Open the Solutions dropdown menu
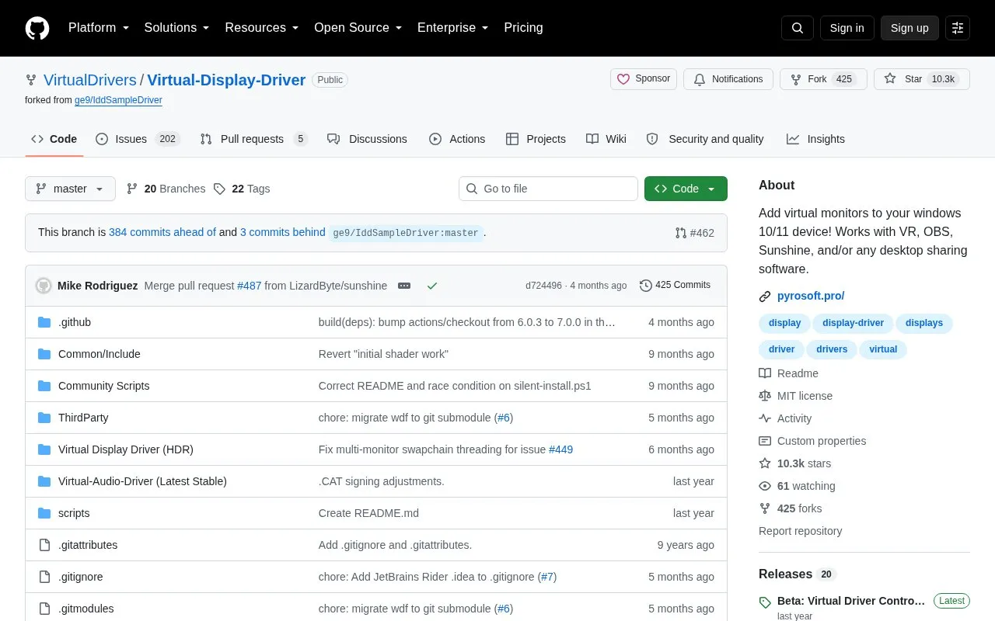This screenshot has height=621, width=995. pyautogui.click(x=176, y=28)
